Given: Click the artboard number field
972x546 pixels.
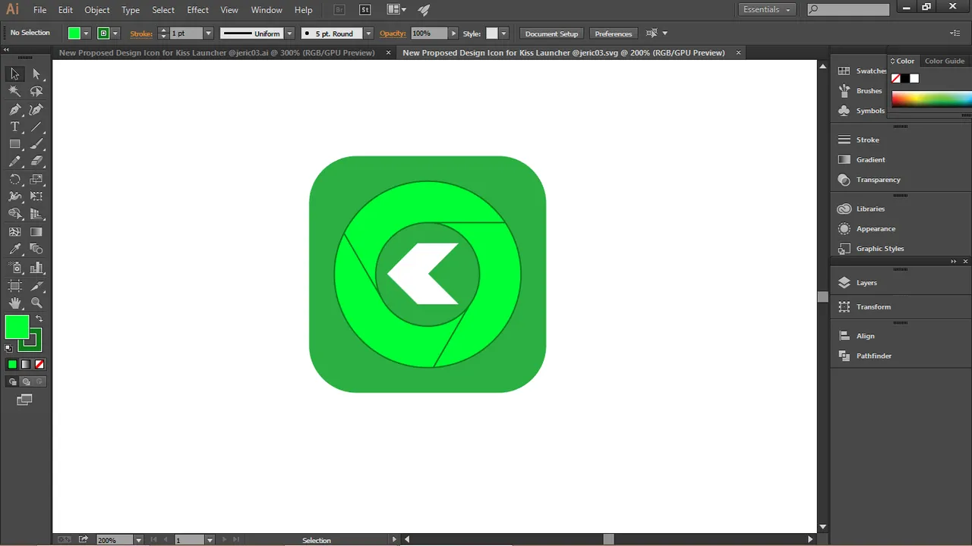Looking at the screenshot, I should click(x=190, y=540).
